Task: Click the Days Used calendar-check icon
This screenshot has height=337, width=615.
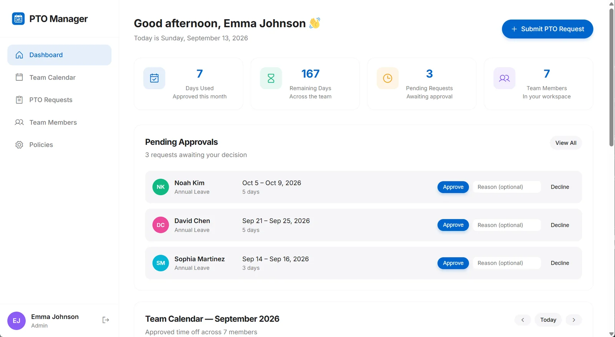Action: pos(154,78)
